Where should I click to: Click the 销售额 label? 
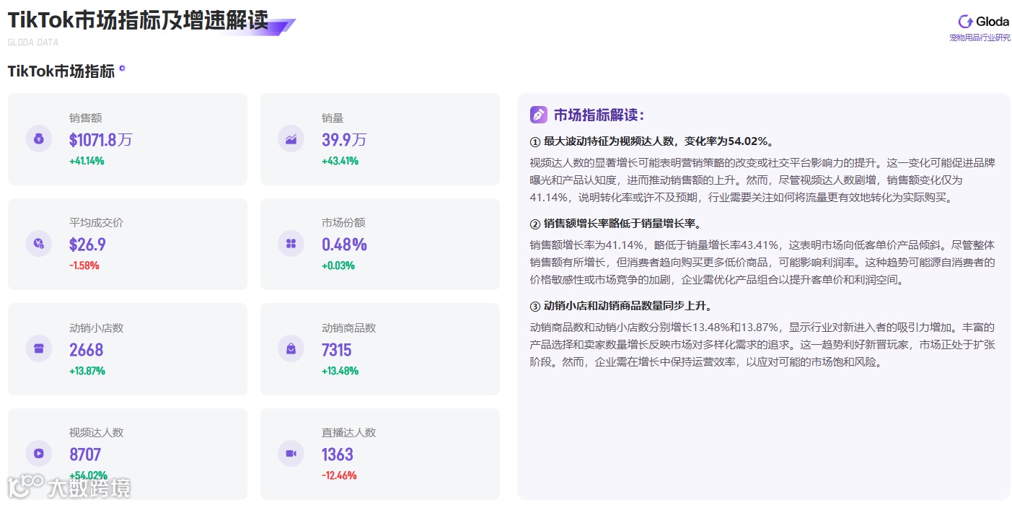[x=86, y=118]
